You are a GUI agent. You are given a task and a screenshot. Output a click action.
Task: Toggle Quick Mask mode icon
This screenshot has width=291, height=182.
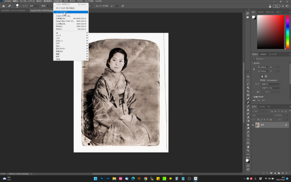tap(248, 166)
